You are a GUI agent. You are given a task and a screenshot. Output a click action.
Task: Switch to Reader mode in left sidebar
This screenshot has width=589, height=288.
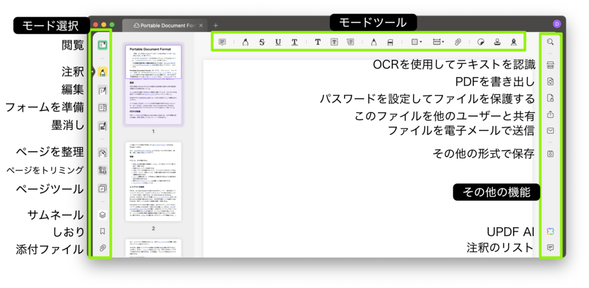click(x=102, y=45)
